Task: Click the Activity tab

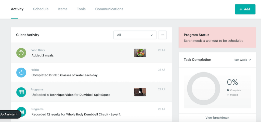Action: pos(17,9)
